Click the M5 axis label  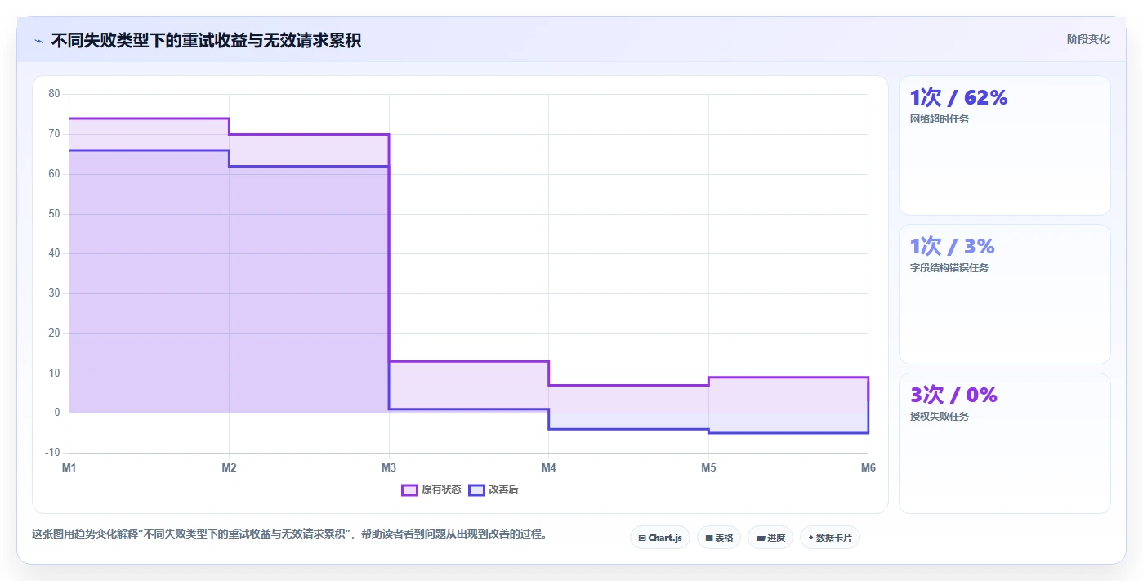pos(708,467)
